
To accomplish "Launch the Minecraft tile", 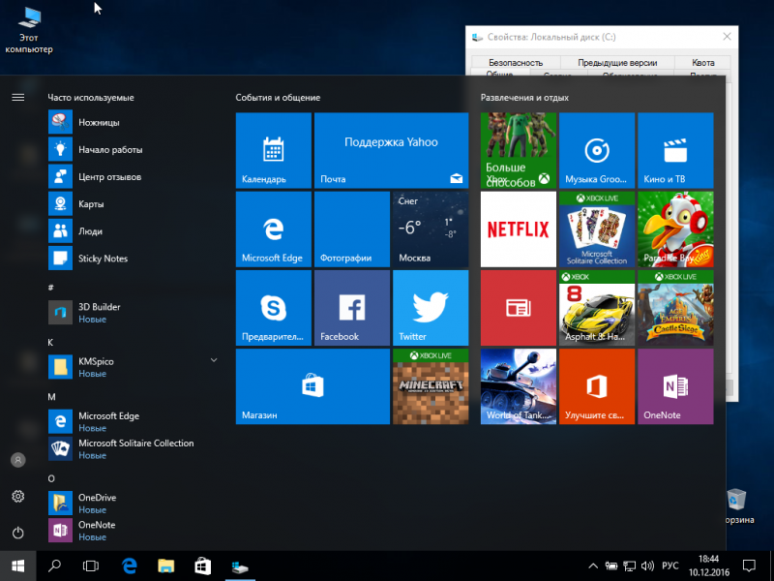I will (x=431, y=386).
